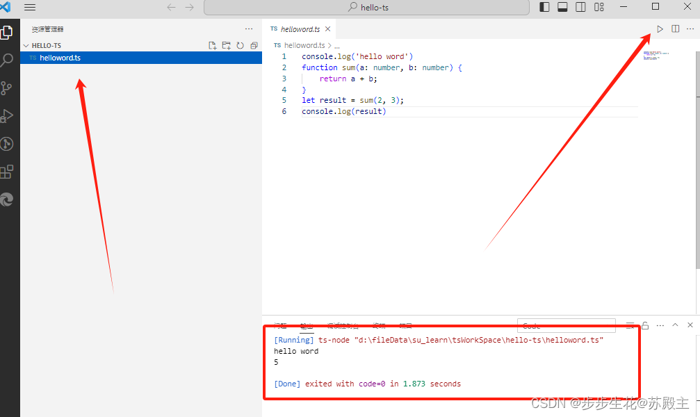Close the helloword.ts editor tab

point(327,29)
